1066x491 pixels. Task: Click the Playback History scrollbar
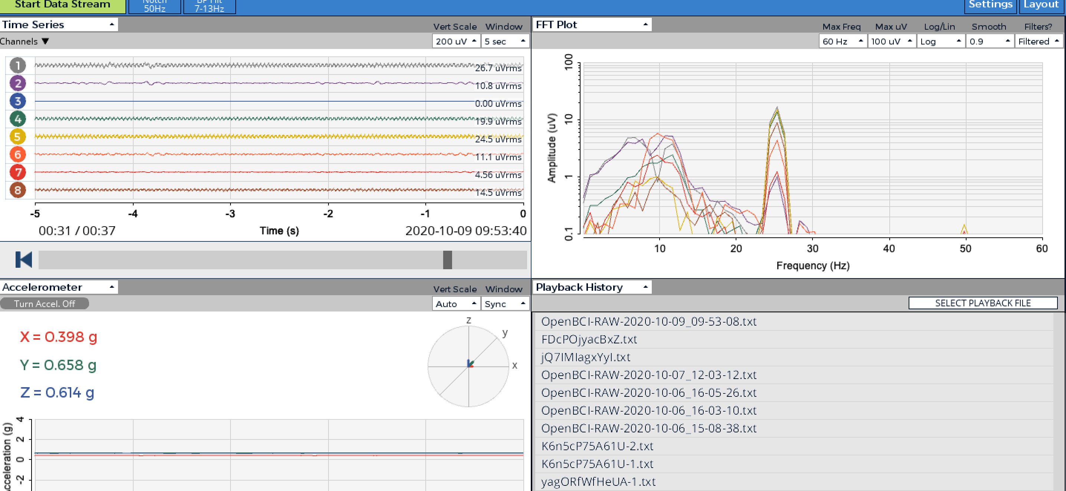(x=1058, y=402)
